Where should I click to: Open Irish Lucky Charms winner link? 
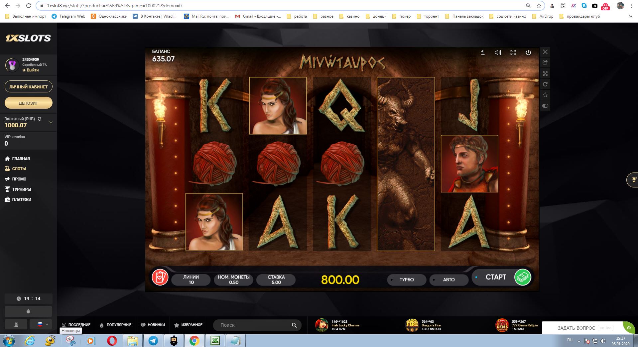coord(345,325)
